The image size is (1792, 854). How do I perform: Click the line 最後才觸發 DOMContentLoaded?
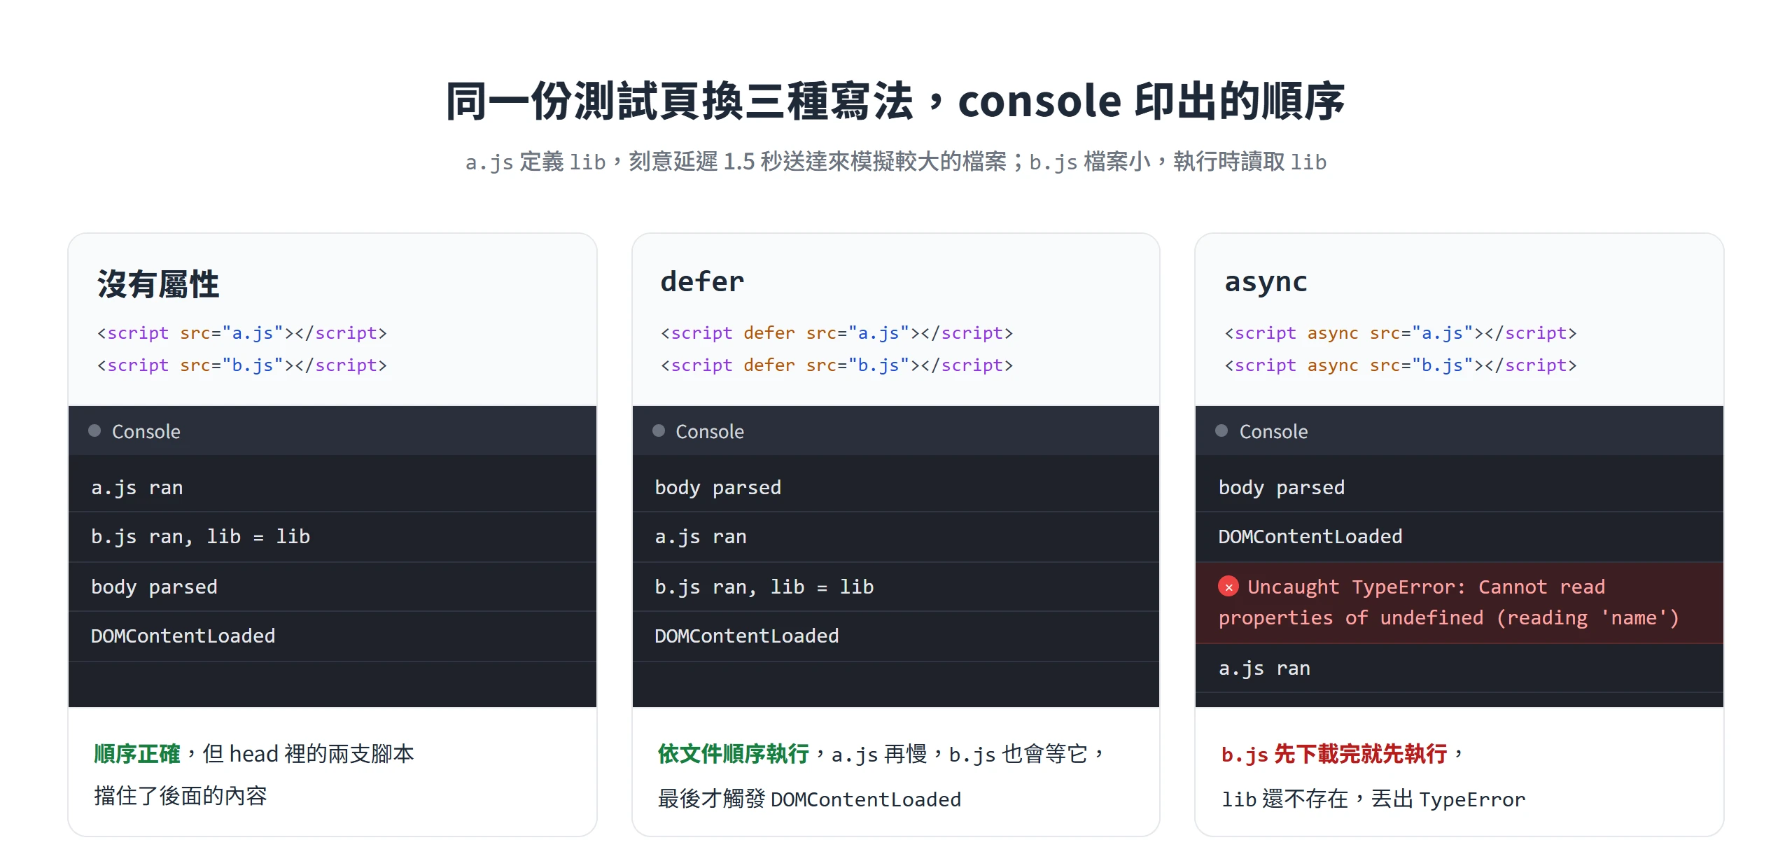(x=809, y=799)
